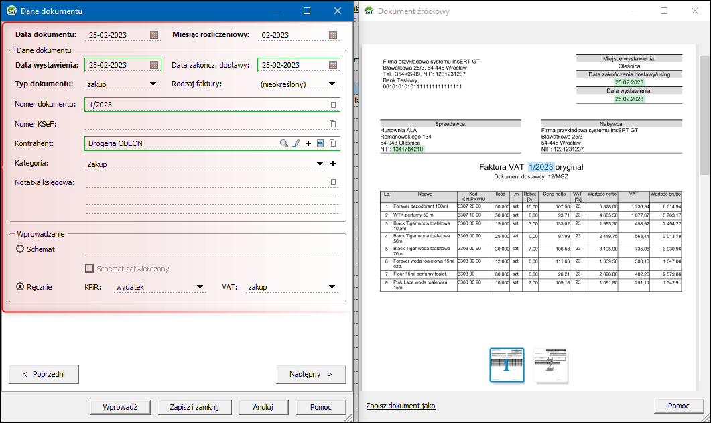
Task: Expand the Typ dokumentu dropdown
Action: (154, 84)
